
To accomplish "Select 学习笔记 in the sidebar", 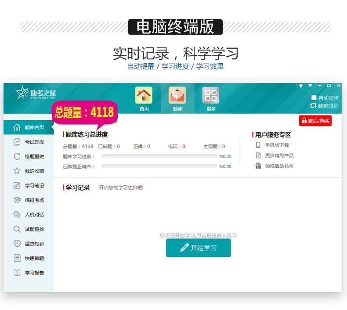I will coord(29,185).
